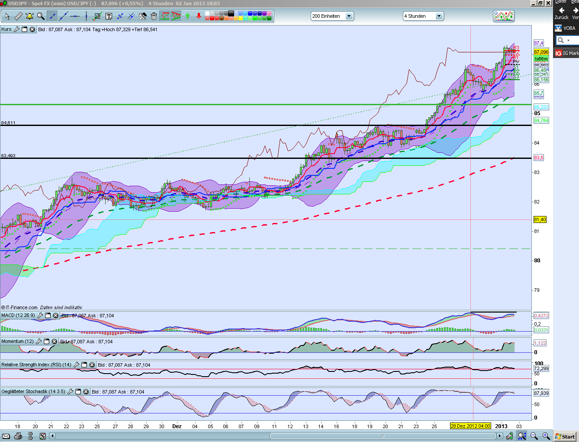Screen dimensions: 579x442
Task: Insert a green up arrow marker
Action: coord(187,16)
